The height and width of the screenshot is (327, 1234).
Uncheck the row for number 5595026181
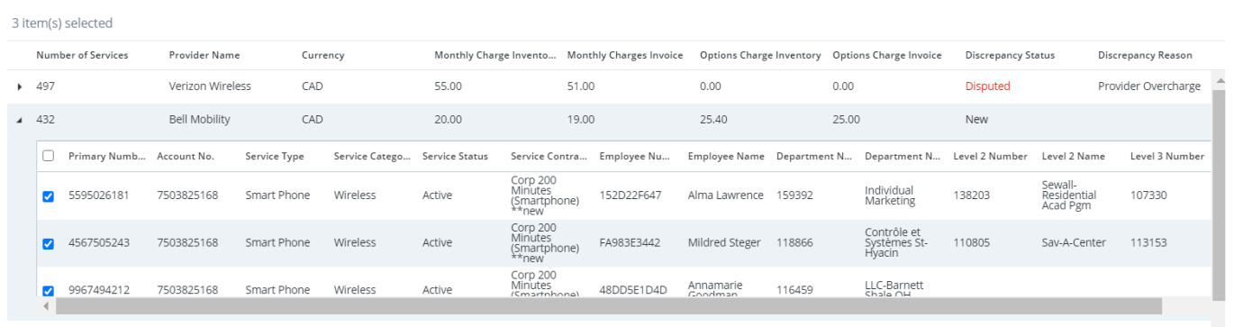point(49,195)
